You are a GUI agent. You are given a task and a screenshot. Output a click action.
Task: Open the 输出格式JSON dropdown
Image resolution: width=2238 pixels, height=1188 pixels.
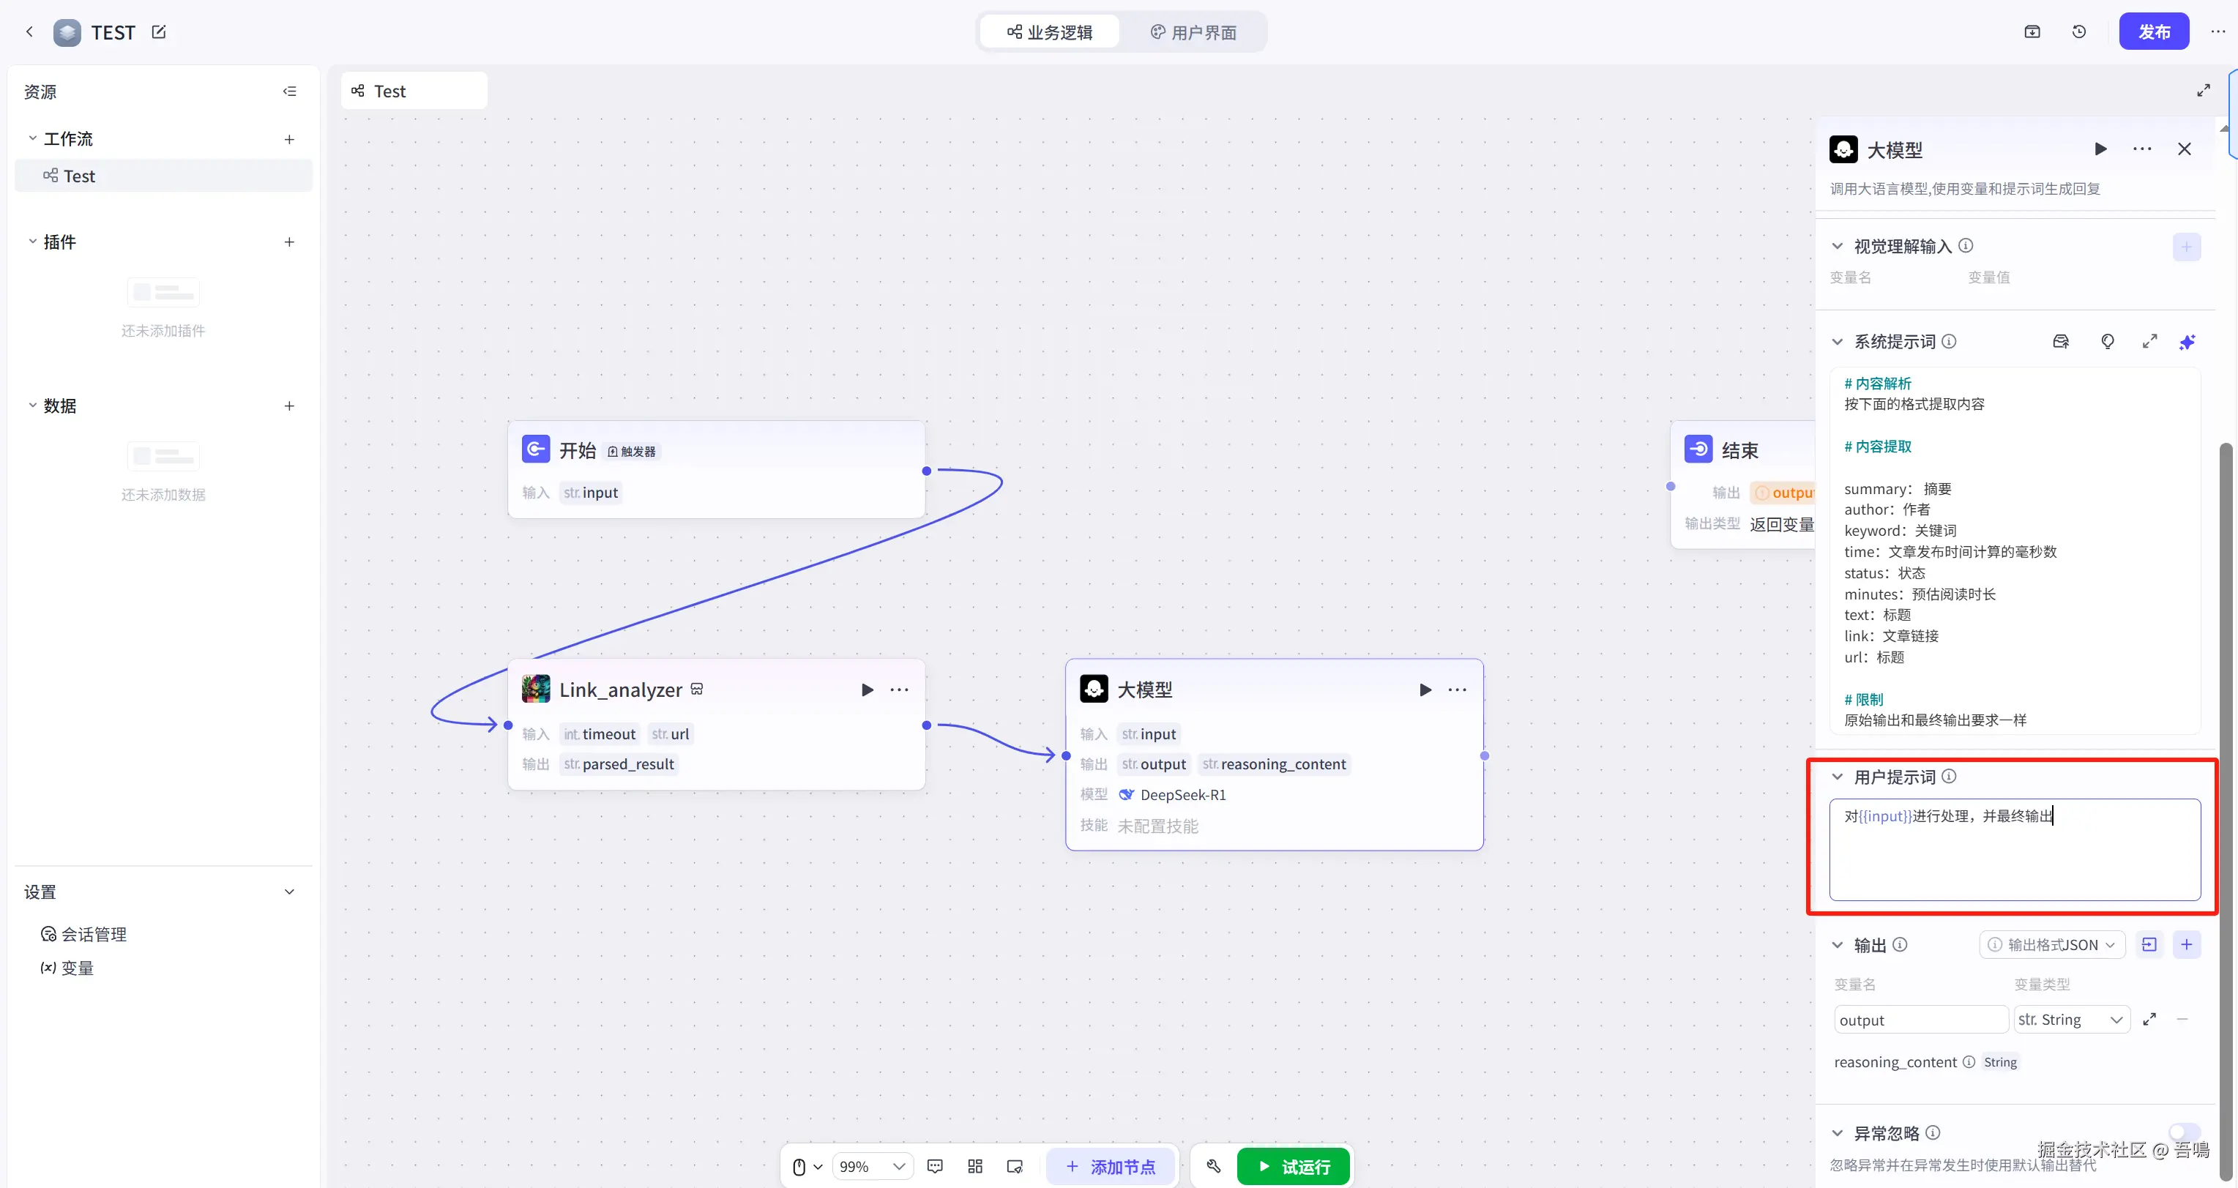pos(2052,945)
